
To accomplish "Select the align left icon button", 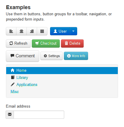I will (x=11, y=31).
